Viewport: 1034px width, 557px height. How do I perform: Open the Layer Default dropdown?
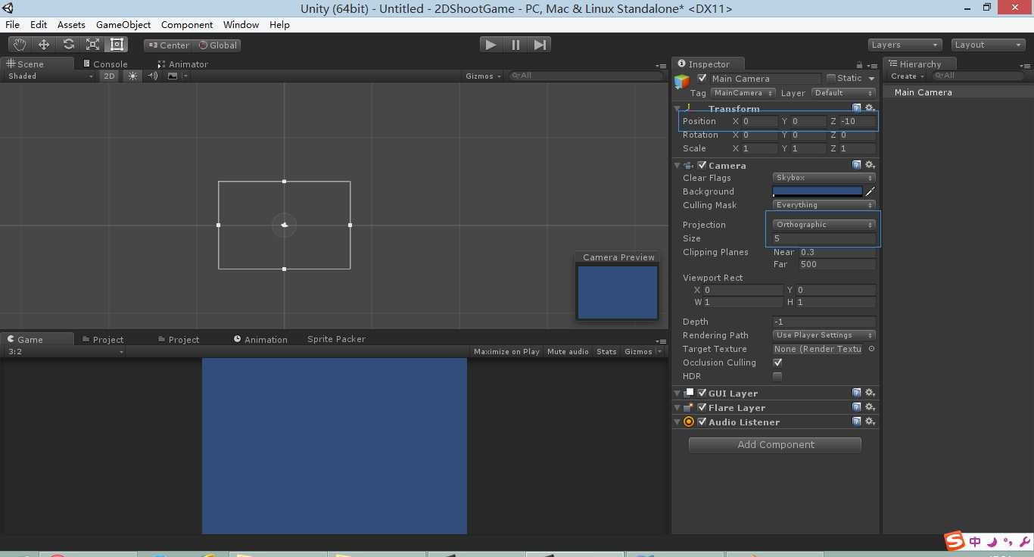point(843,93)
